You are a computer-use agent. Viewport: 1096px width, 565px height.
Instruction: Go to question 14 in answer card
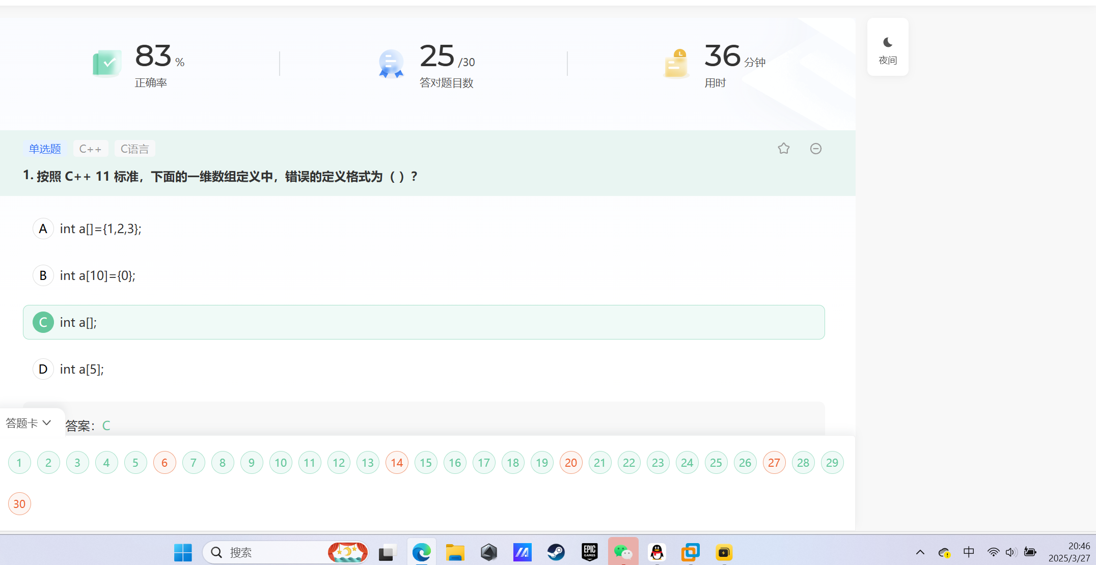tap(397, 463)
